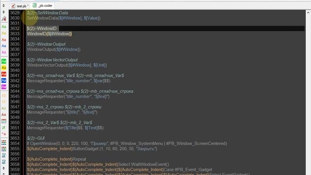This screenshot has width=311, height=175.
Task: Click line number 3640 in the gutter
Action: pos(15,70)
